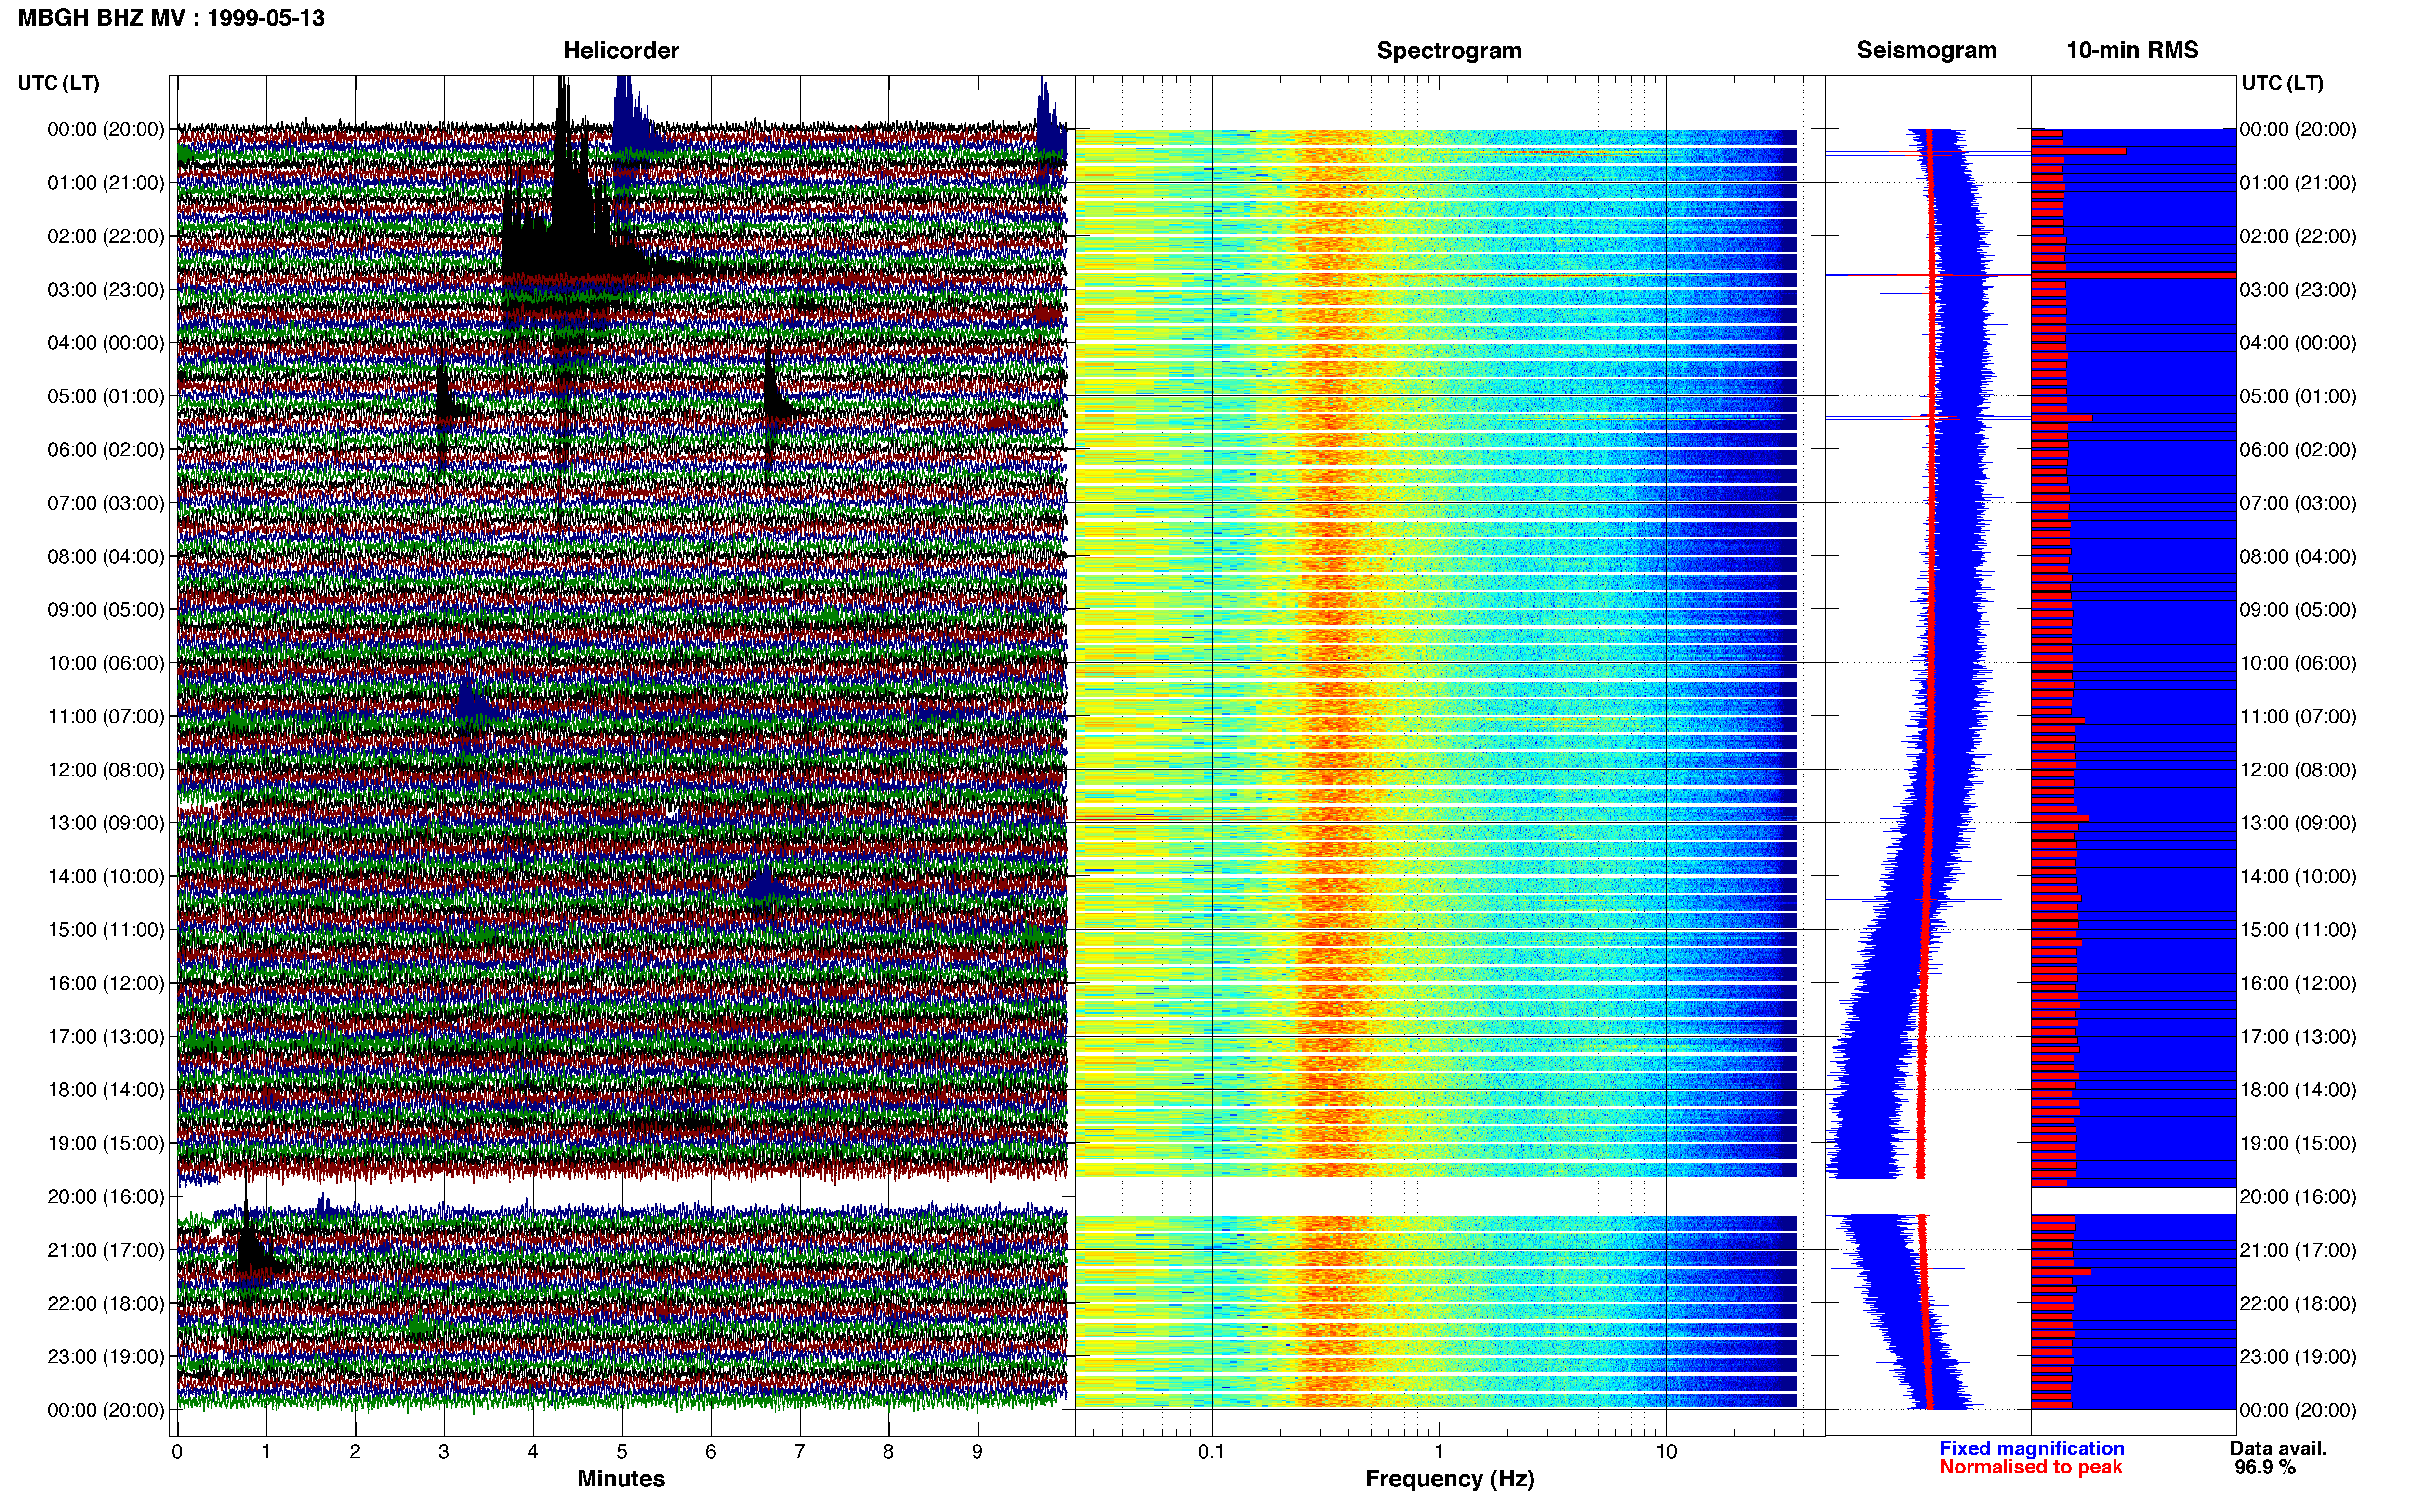The height and width of the screenshot is (1512, 2418).
Task: Click the left-axis label 22:00 (18:00)
Action: point(106,1303)
